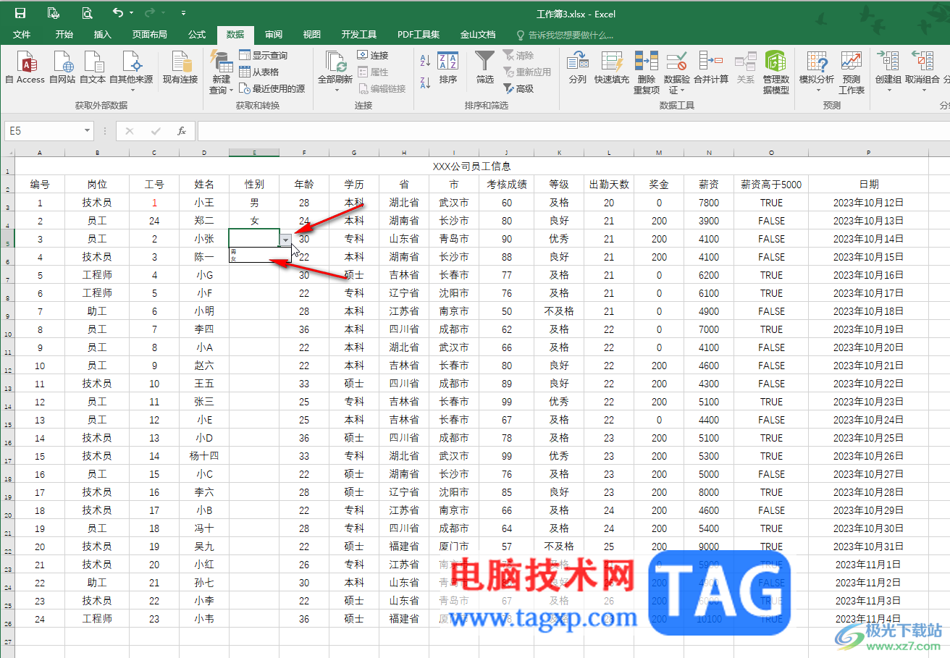This screenshot has height=658, width=950.
Task: Open the 连接 connections button
Action: [374, 55]
